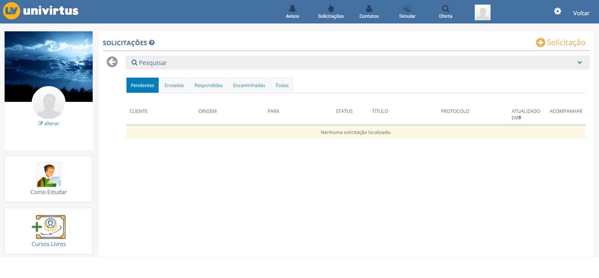Open the Cursos Livres certificate icon
This screenshot has height=278, width=599.
pyautogui.click(x=49, y=227)
